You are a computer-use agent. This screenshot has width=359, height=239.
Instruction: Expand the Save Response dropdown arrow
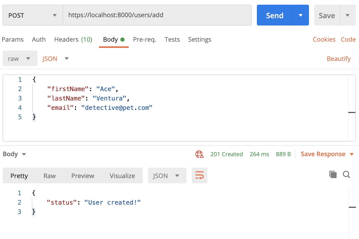coord(352,154)
